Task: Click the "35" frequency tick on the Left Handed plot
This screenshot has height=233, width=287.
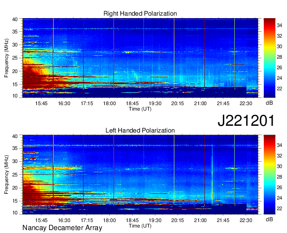Action: [15, 148]
